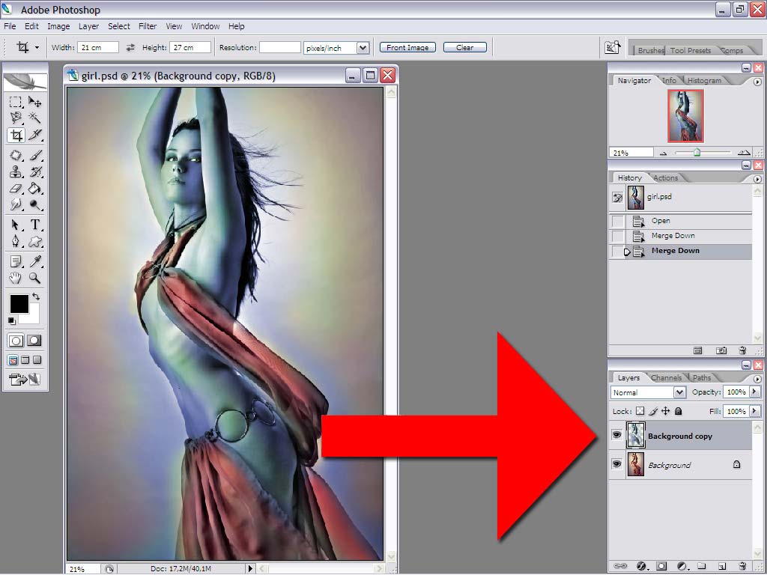Toggle visibility of the Background layer
Image resolution: width=767 pixels, height=575 pixels.
point(617,464)
